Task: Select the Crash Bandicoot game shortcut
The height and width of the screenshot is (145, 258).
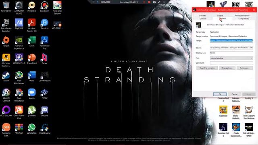Action: (236, 130)
